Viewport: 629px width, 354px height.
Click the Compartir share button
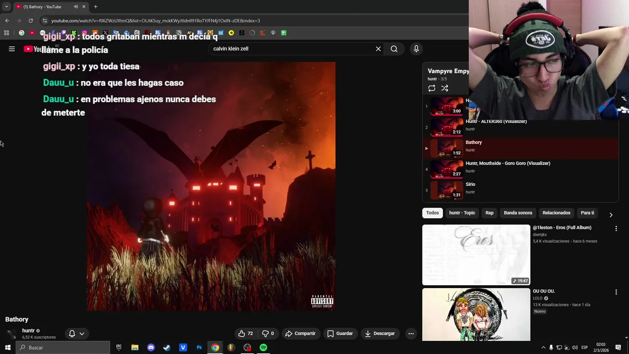300,333
